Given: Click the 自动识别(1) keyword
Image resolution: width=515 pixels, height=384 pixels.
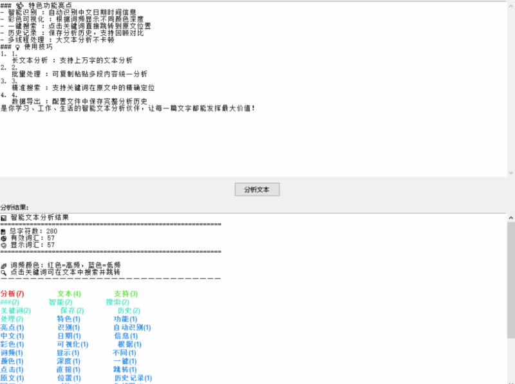Looking at the screenshot, I should pos(132,327).
